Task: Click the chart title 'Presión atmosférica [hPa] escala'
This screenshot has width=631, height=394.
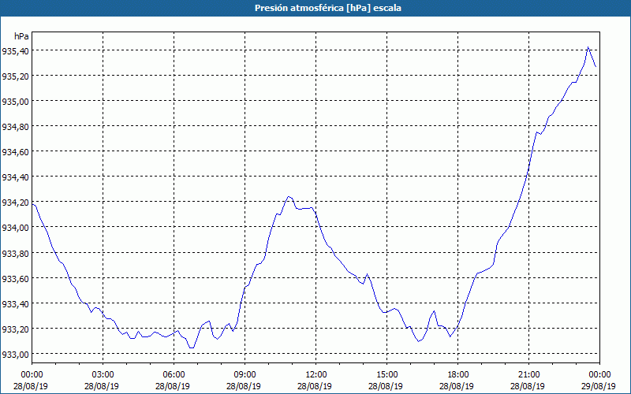Action: click(x=327, y=8)
